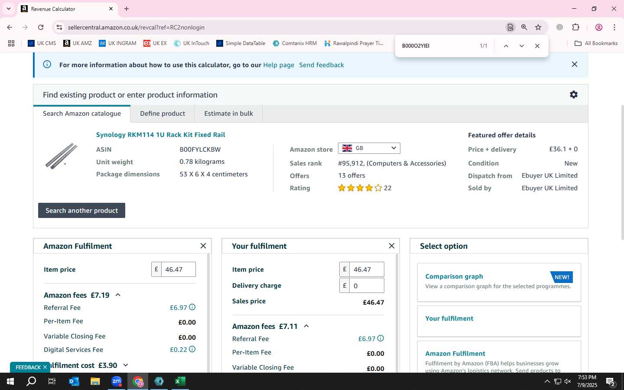Open the zoom magnifier icon in address bar
Viewport: 624px width, 390px height.
pos(524,27)
